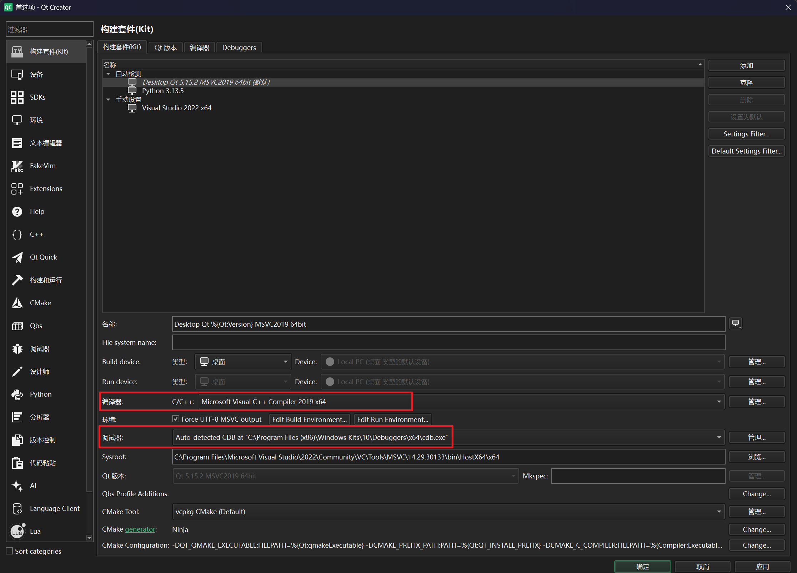Image resolution: width=797 pixels, height=573 pixels.
Task: Switch to the Qt 版本 tab
Action: tap(165, 47)
